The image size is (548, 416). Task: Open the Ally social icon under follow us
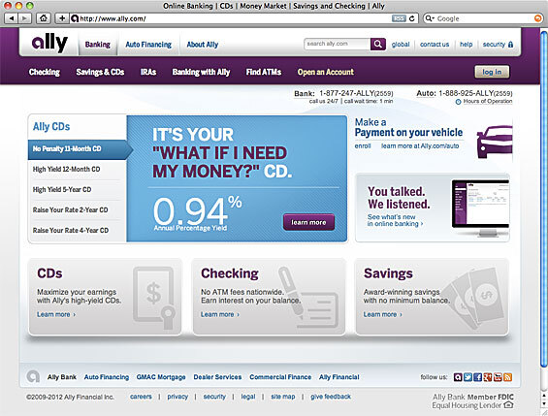[x=458, y=377]
